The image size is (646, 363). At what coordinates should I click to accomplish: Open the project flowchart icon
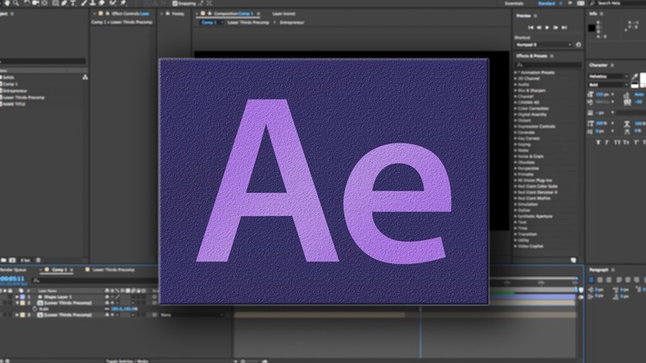point(85,77)
